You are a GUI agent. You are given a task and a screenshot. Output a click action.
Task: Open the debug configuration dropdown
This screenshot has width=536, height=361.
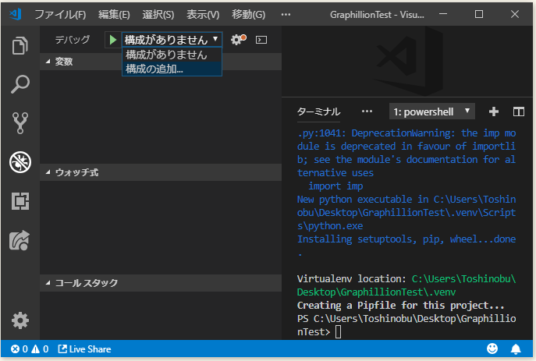pyautogui.click(x=172, y=39)
